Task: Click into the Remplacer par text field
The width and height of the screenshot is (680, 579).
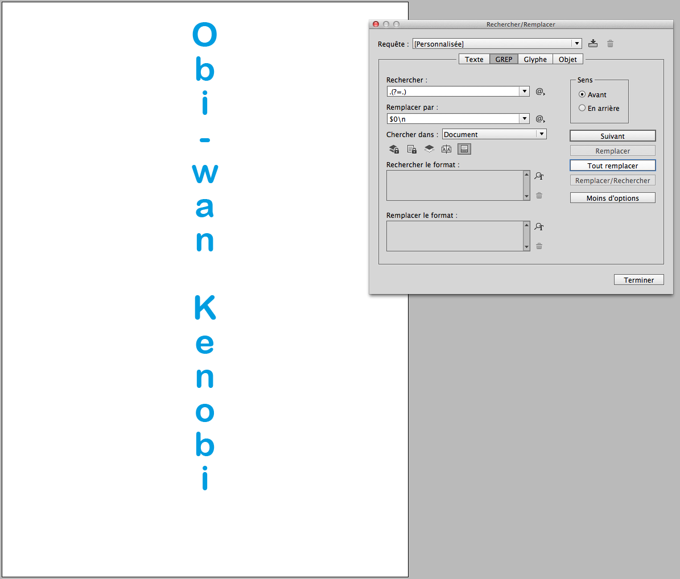Action: click(453, 119)
